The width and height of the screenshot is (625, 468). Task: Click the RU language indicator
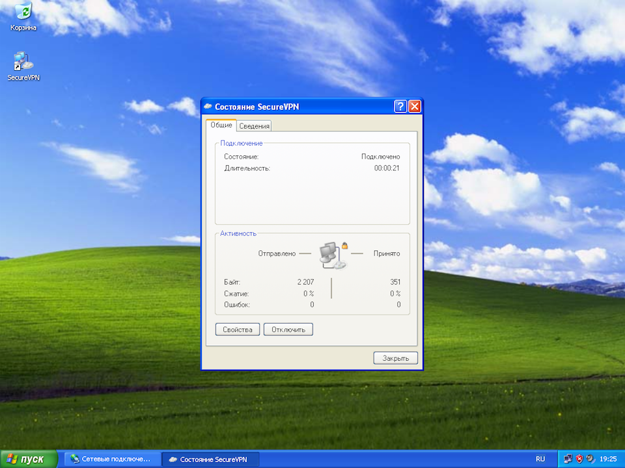point(540,460)
